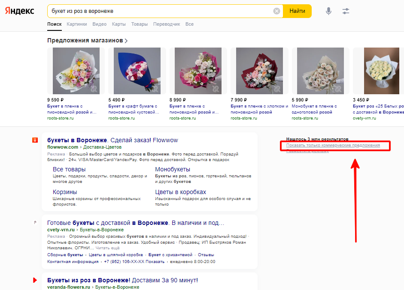Open the flowwow.com green URL link
The height and width of the screenshot is (290, 404).
click(x=63, y=147)
